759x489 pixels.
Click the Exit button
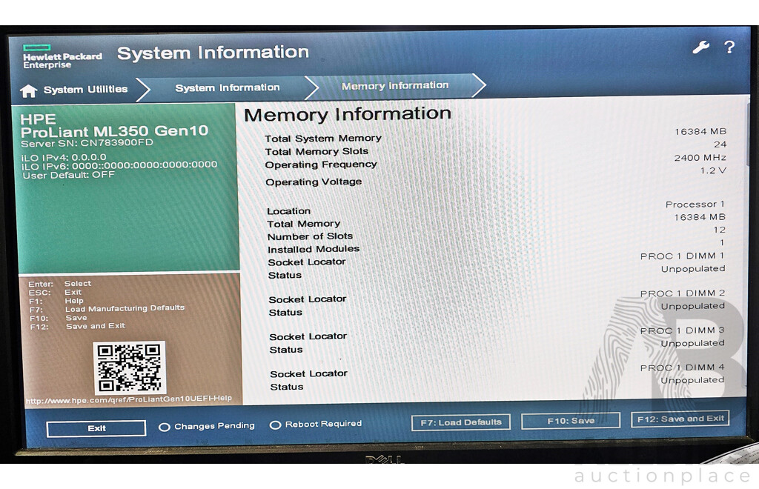click(x=96, y=428)
